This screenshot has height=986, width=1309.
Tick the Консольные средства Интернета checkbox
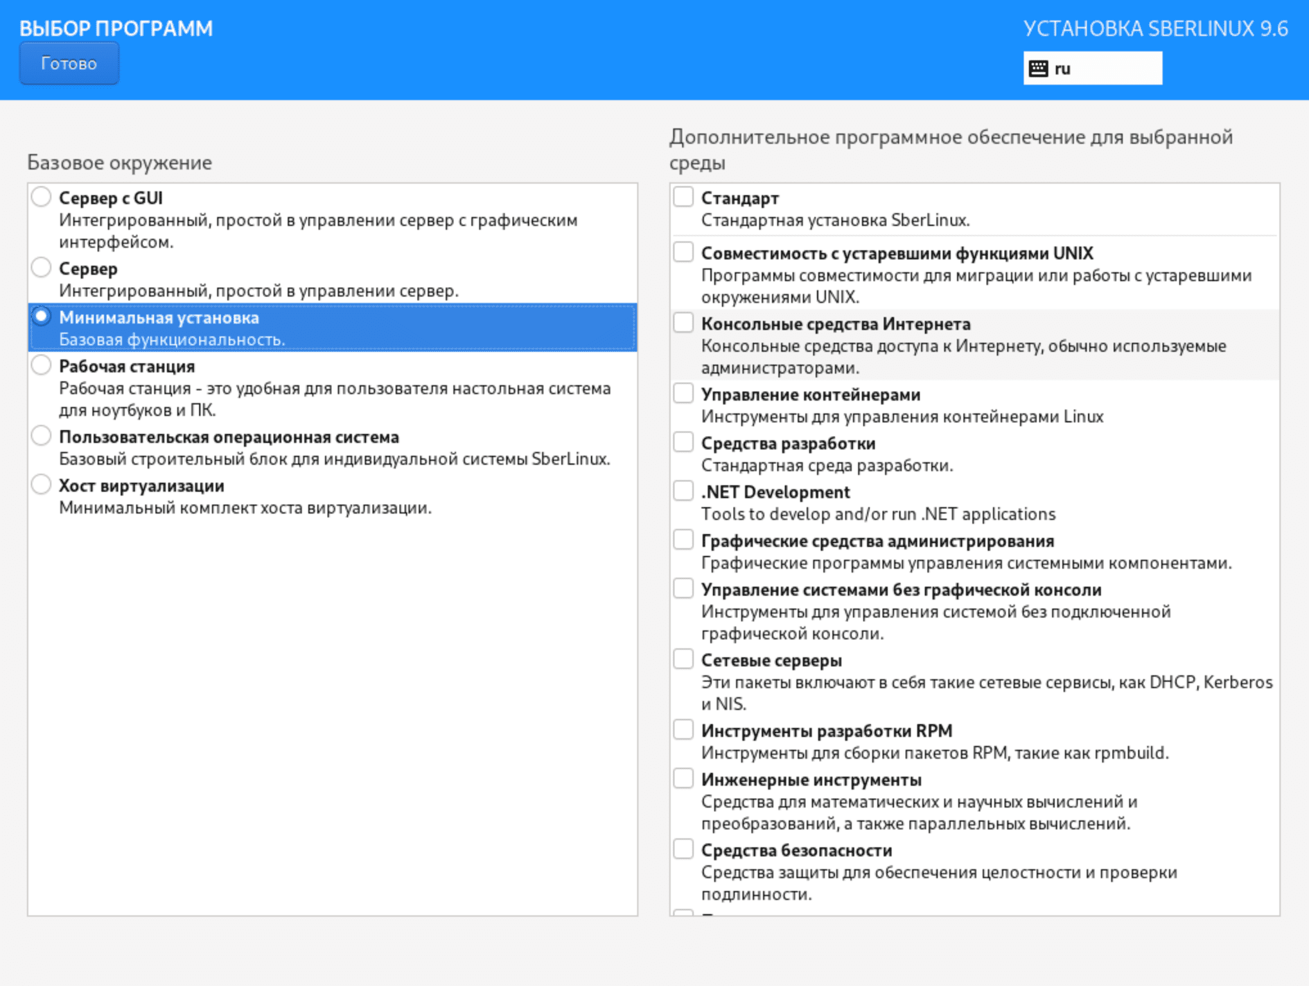[683, 323]
